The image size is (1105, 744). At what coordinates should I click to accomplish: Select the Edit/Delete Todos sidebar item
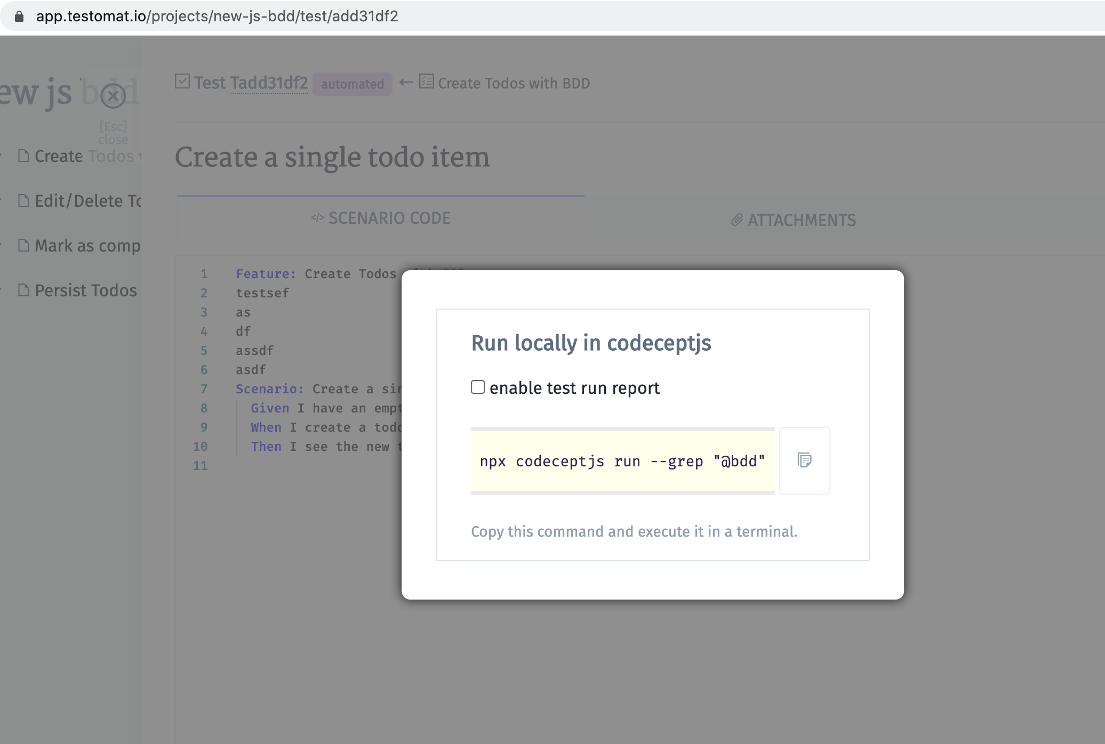click(88, 200)
